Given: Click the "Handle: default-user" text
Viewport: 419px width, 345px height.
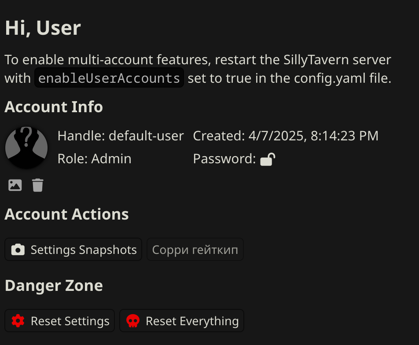Looking at the screenshot, I should pyautogui.click(x=121, y=136).
